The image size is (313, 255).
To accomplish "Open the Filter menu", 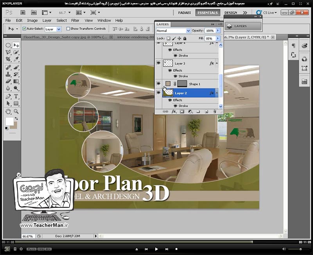I will tap(75, 20).
